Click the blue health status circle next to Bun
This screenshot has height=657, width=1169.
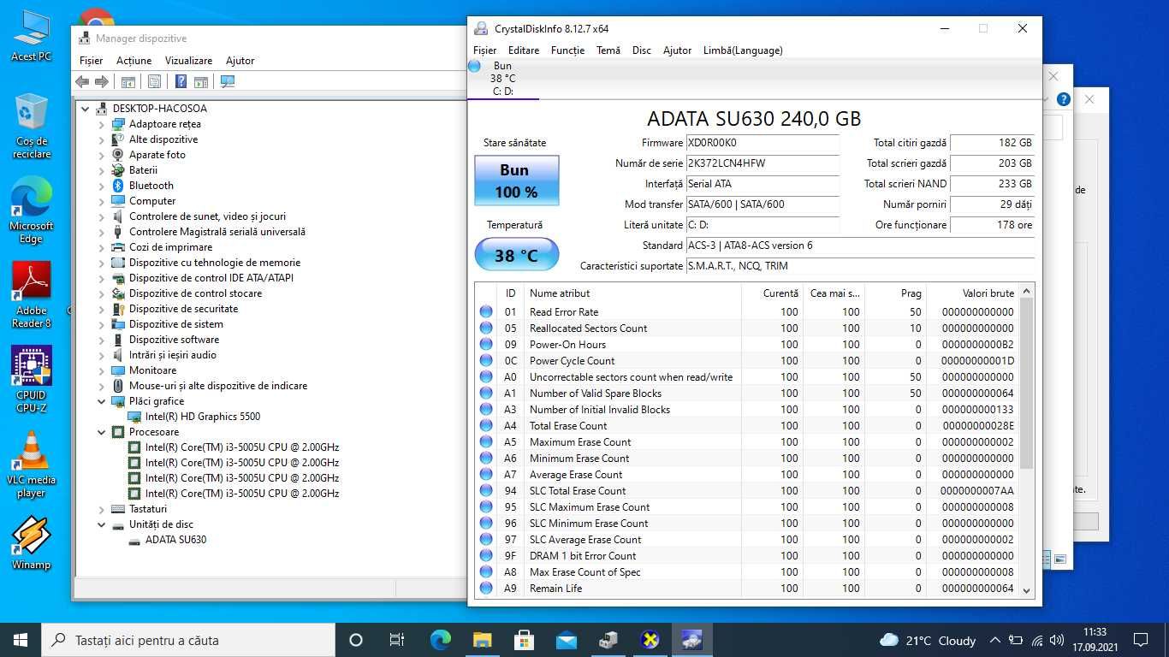point(474,66)
